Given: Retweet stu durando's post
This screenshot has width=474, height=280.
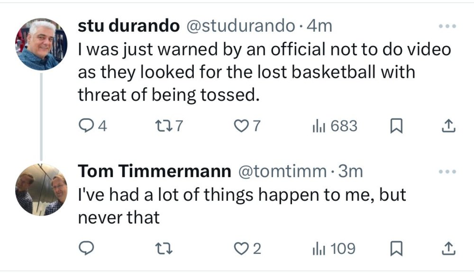Looking at the screenshot, I should click(x=169, y=126).
